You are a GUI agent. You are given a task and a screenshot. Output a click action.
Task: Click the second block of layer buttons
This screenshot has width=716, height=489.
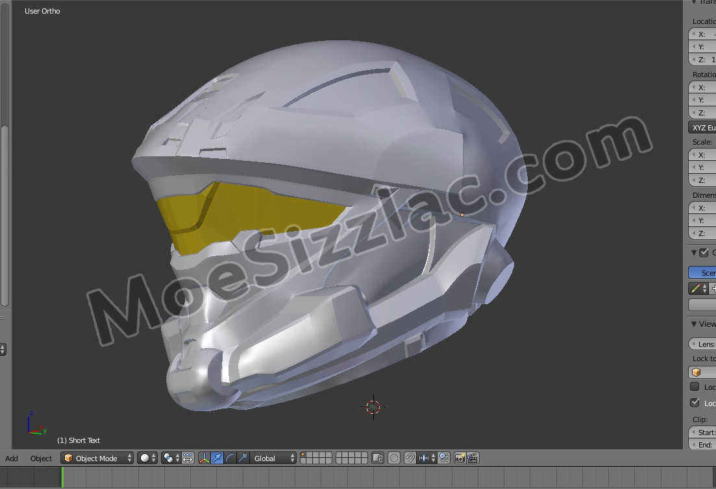click(x=352, y=458)
